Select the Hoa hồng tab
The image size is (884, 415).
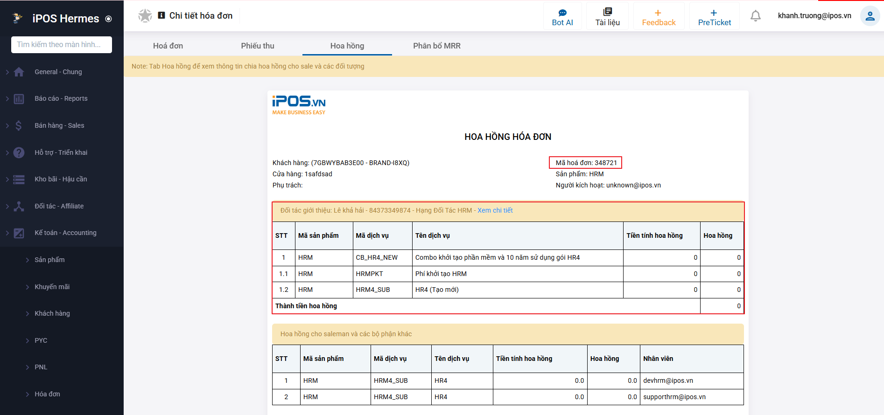pyautogui.click(x=347, y=46)
